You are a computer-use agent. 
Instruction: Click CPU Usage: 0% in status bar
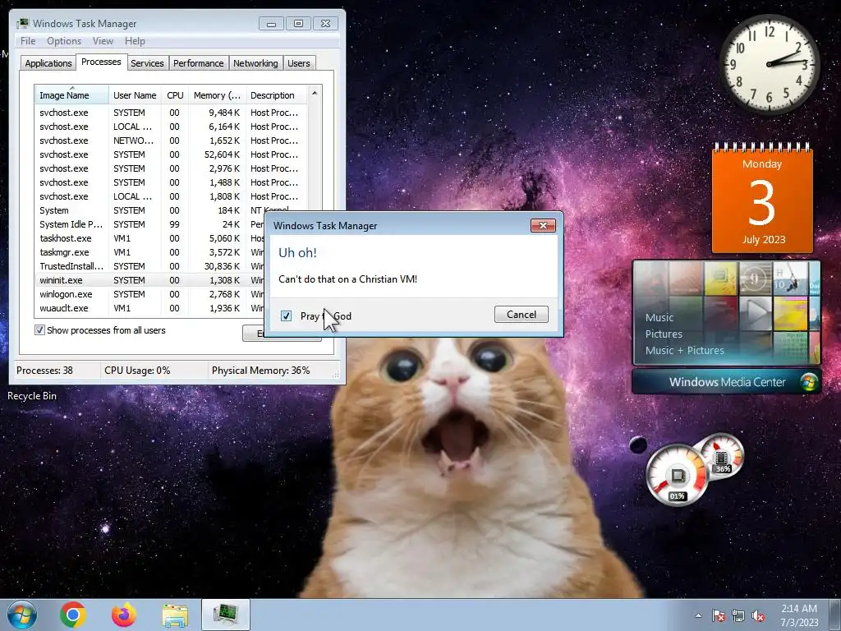[x=137, y=371]
